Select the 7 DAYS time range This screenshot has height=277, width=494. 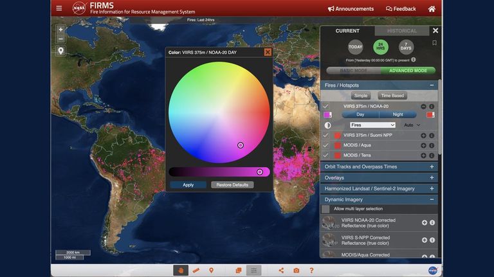(x=406, y=47)
